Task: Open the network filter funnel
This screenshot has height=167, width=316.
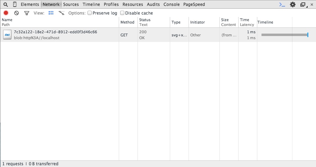Action: (x=27, y=13)
